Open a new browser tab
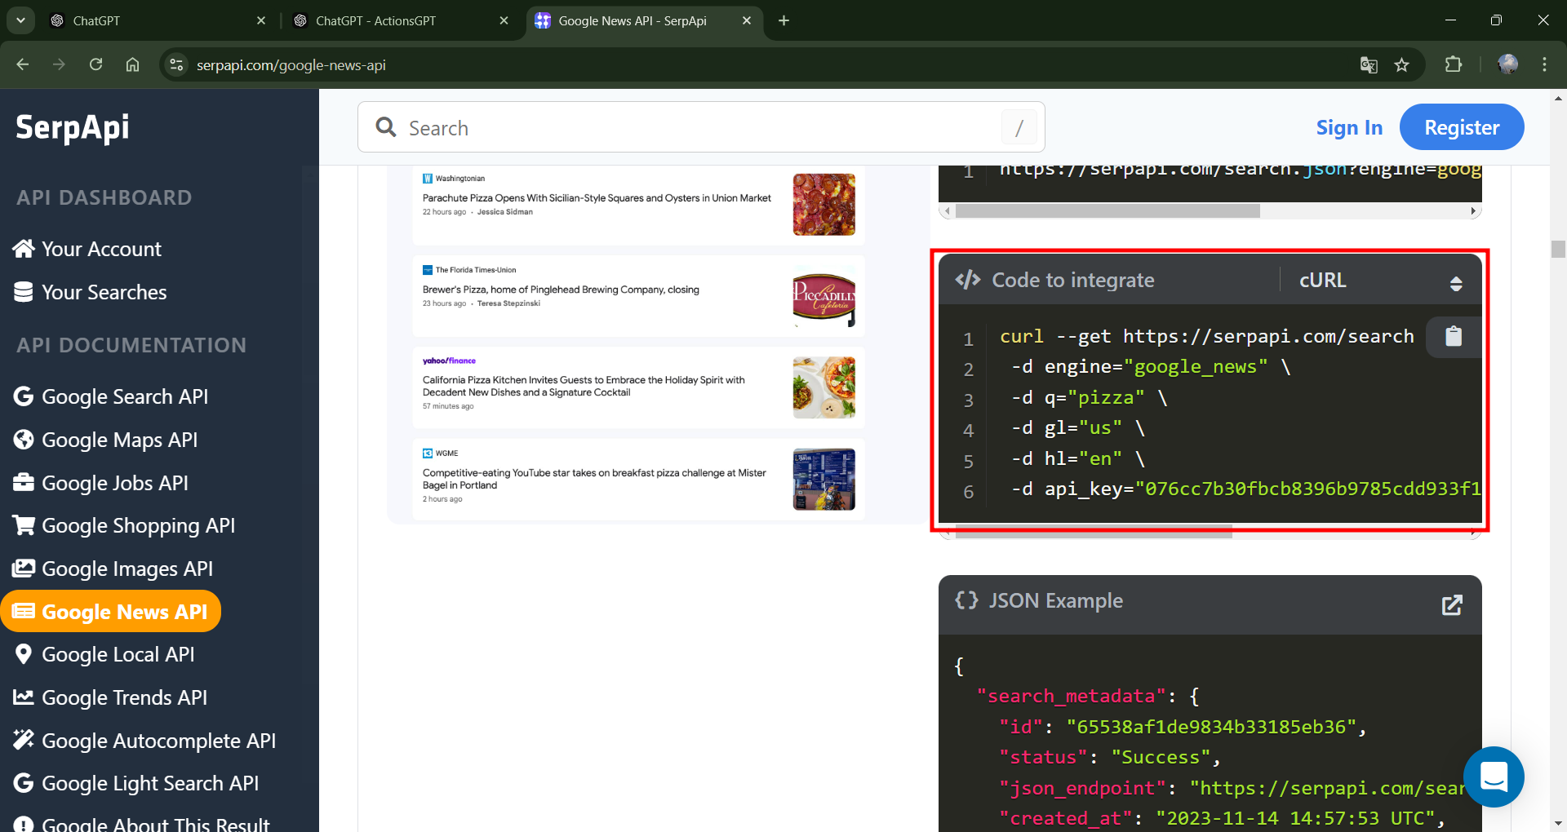The image size is (1567, 832). pyautogui.click(x=784, y=20)
